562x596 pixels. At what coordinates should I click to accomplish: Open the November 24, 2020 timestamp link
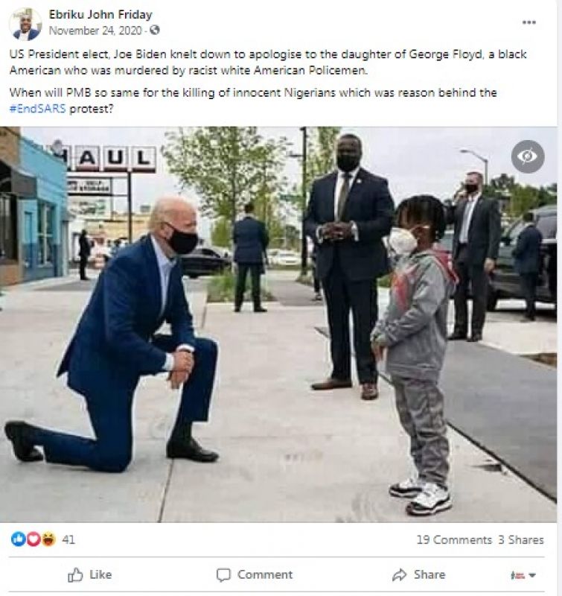95,31
